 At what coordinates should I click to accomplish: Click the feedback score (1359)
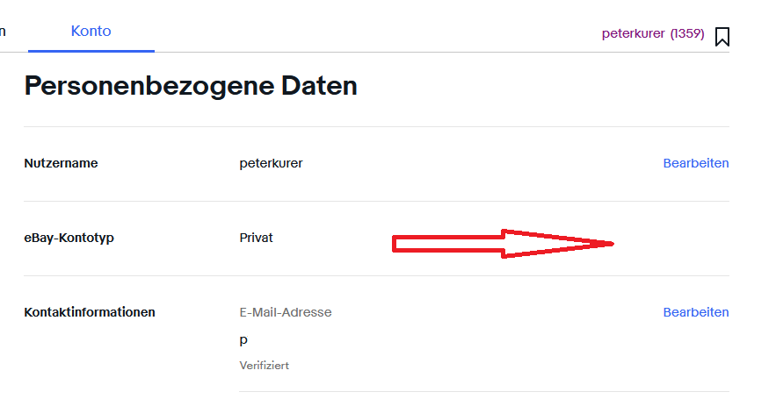pyautogui.click(x=687, y=34)
